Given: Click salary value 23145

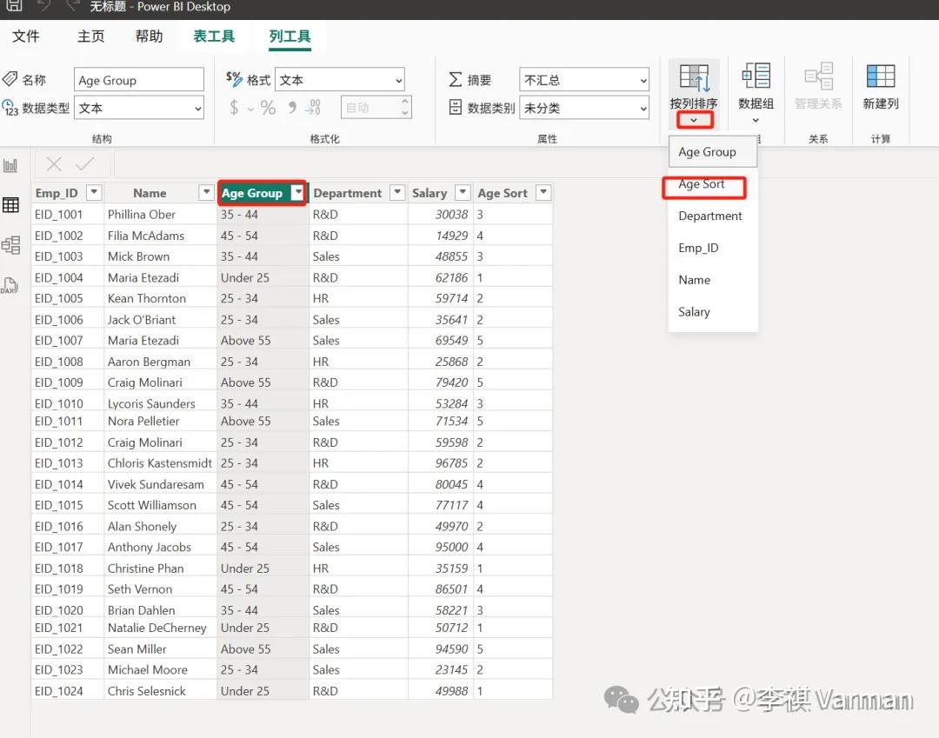Looking at the screenshot, I should [x=451, y=670].
